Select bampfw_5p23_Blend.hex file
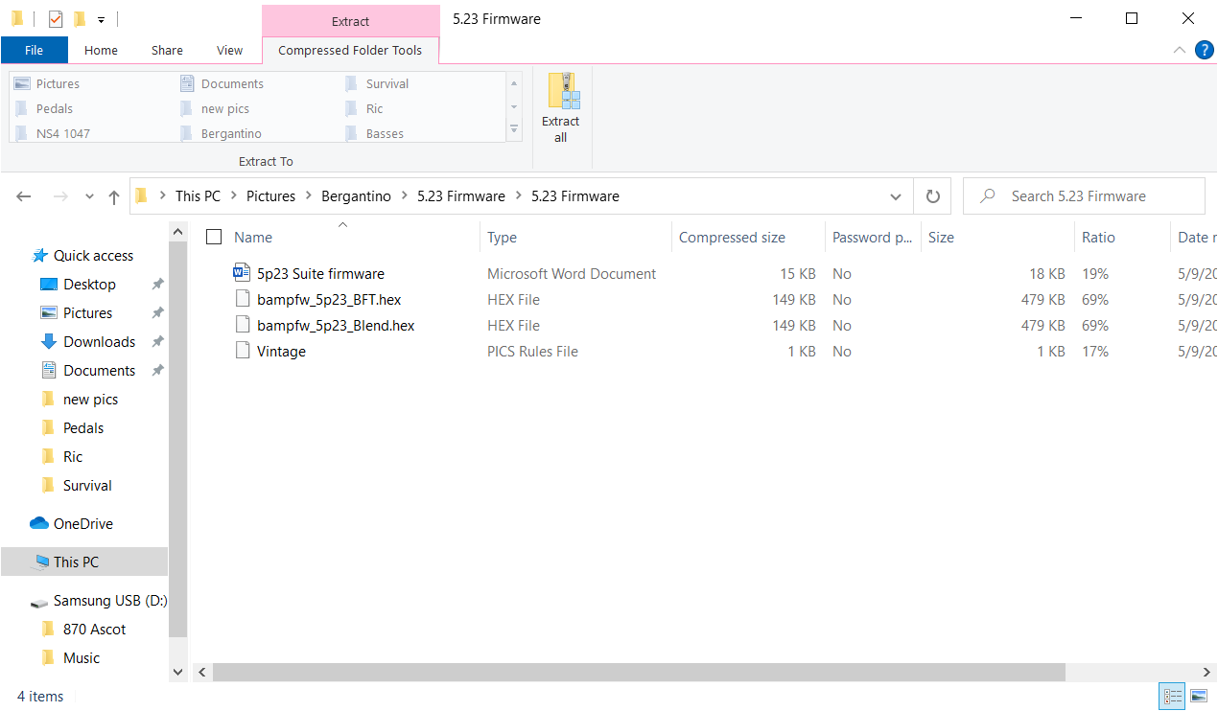 click(336, 326)
